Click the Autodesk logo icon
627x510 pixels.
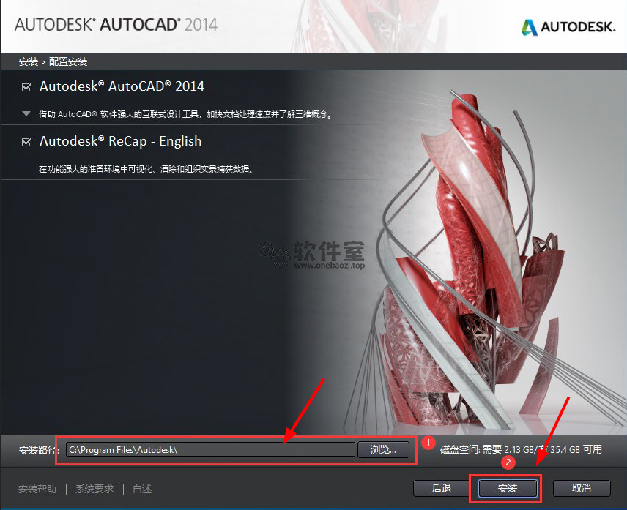pos(529,27)
